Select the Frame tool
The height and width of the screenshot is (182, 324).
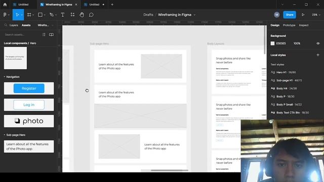(29, 15)
